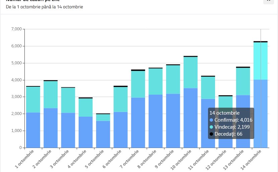Screen dimensions: 278x172
Task: Click the cyan Vindecați dot in tooltip
Action: [211, 127]
